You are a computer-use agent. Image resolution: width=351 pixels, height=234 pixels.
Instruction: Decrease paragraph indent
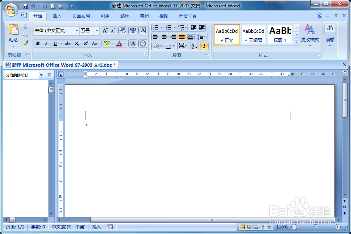tap(193, 28)
